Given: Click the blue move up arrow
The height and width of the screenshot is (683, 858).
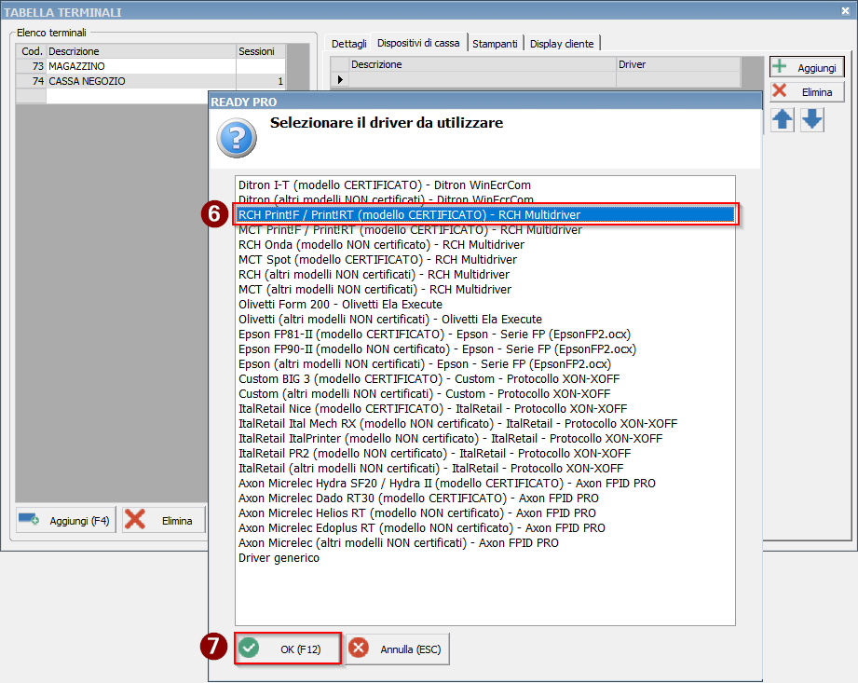Looking at the screenshot, I should pos(783,120).
